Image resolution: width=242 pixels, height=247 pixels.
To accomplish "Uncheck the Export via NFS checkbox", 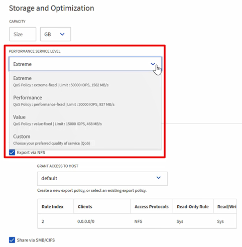I will pos(12,153).
